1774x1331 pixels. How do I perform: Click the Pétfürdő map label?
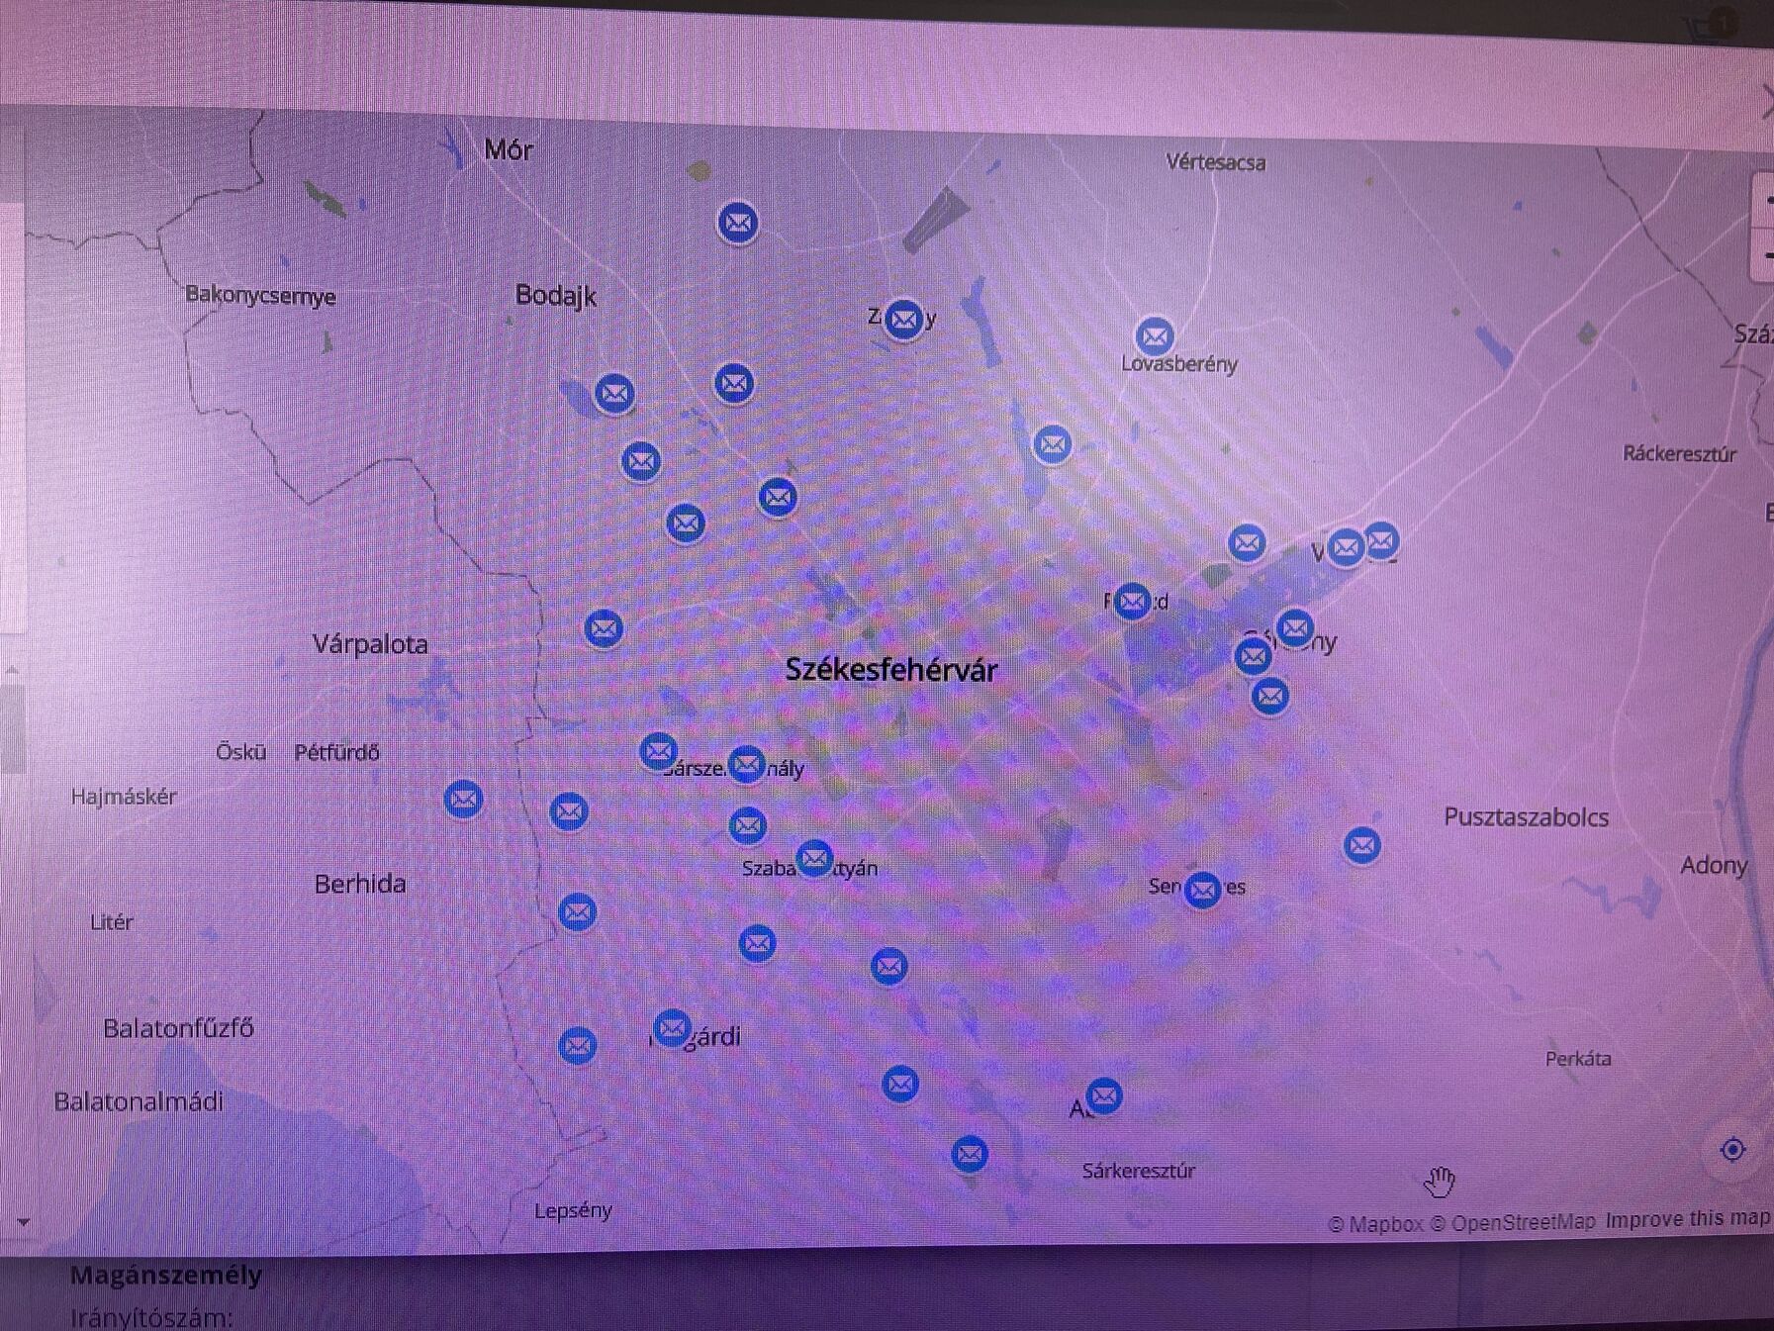(x=336, y=752)
